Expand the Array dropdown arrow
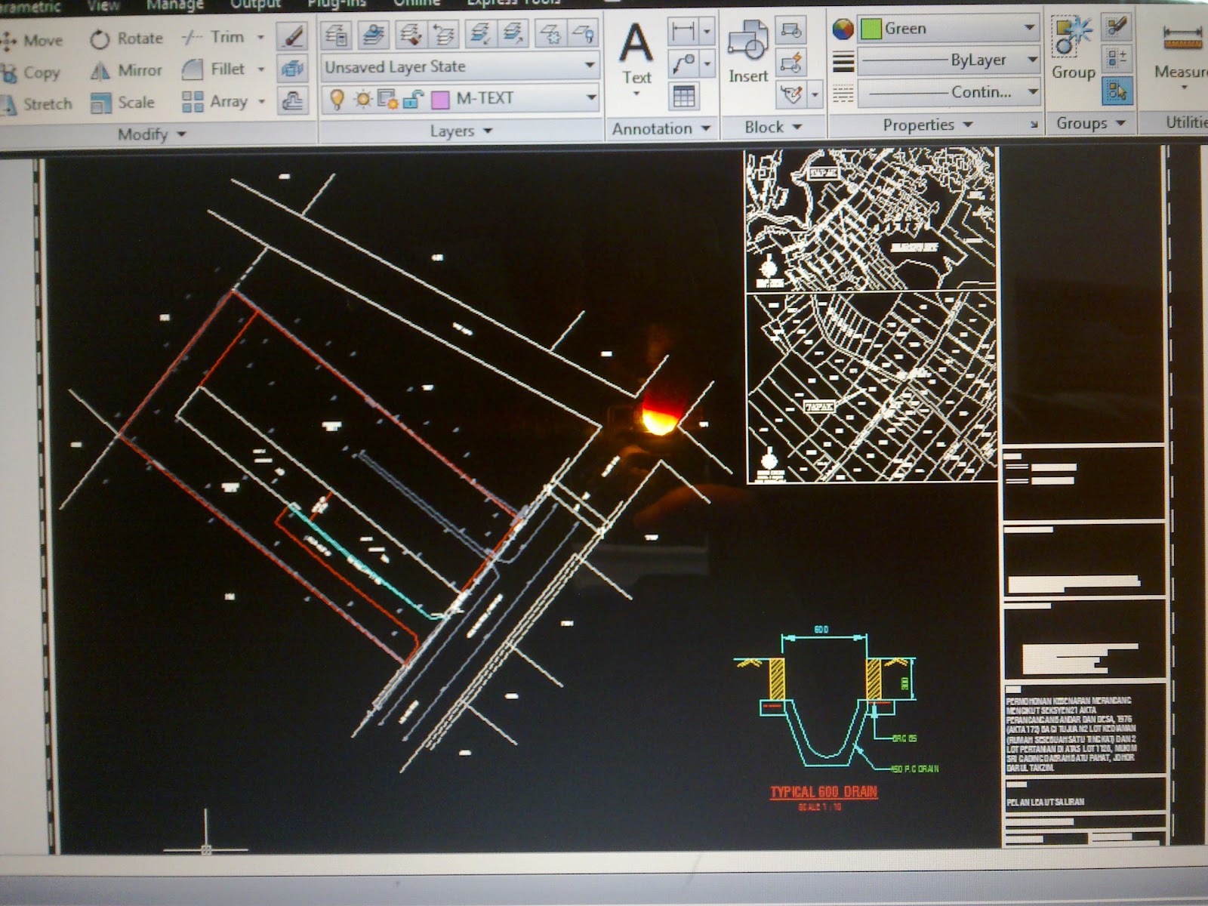This screenshot has width=1208, height=906. pyautogui.click(x=262, y=100)
